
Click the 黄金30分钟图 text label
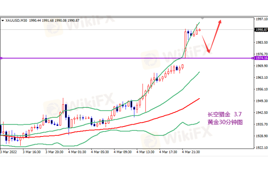point(225,122)
